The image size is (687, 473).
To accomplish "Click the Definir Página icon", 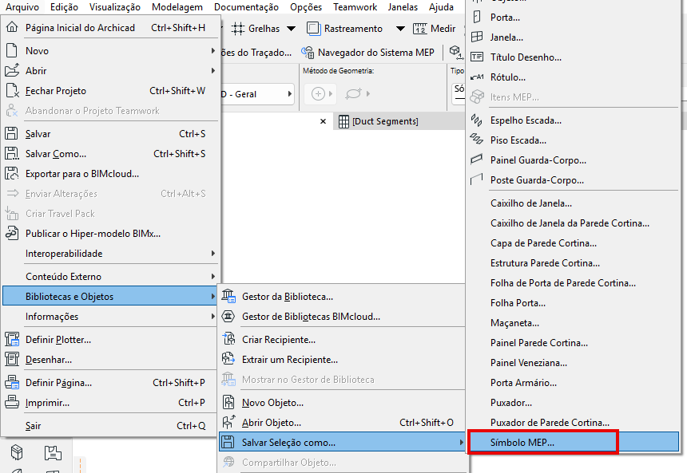I will click(x=12, y=382).
